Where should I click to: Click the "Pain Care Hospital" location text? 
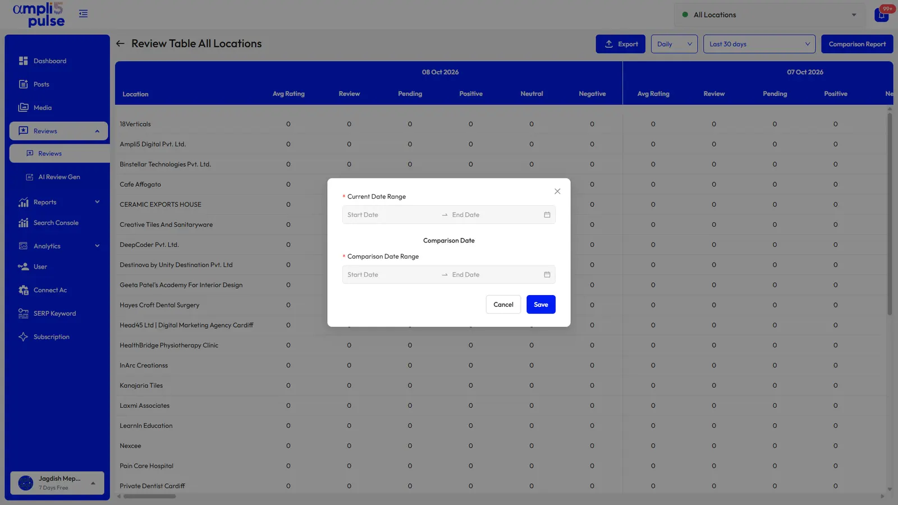pyautogui.click(x=146, y=466)
